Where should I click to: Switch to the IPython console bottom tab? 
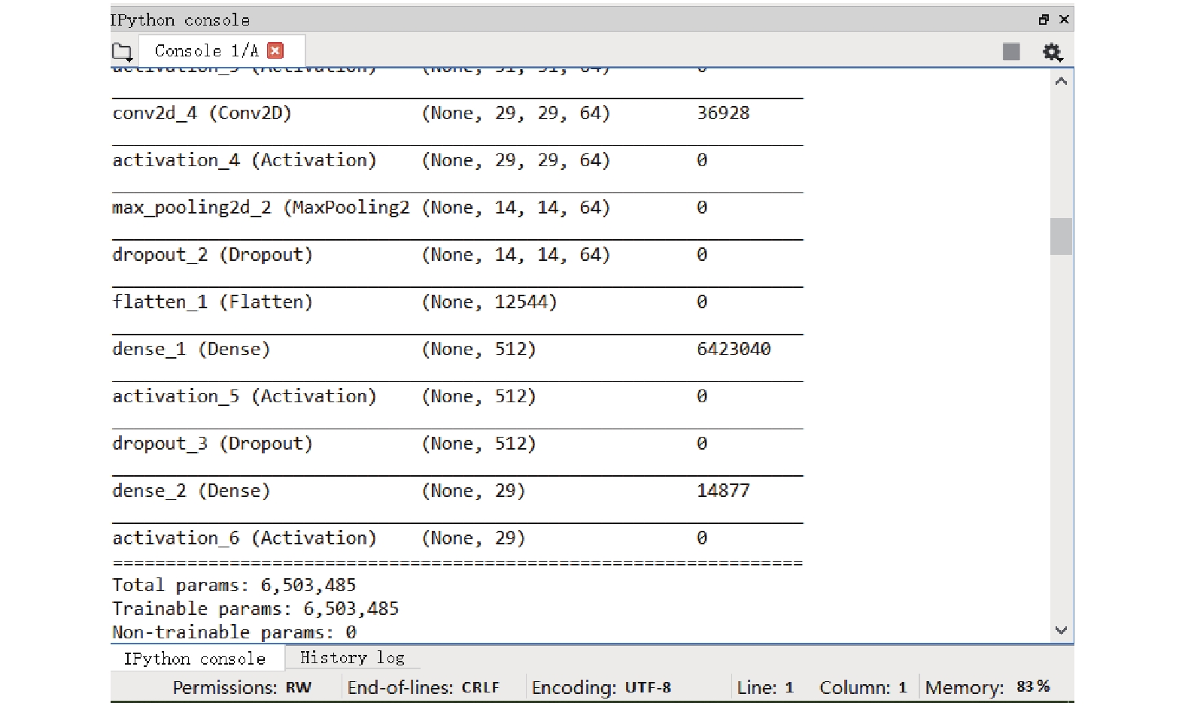tap(195, 659)
